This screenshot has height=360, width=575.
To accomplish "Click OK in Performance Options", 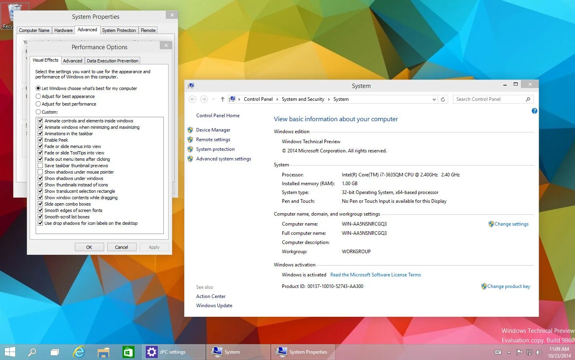I will pos(89,247).
